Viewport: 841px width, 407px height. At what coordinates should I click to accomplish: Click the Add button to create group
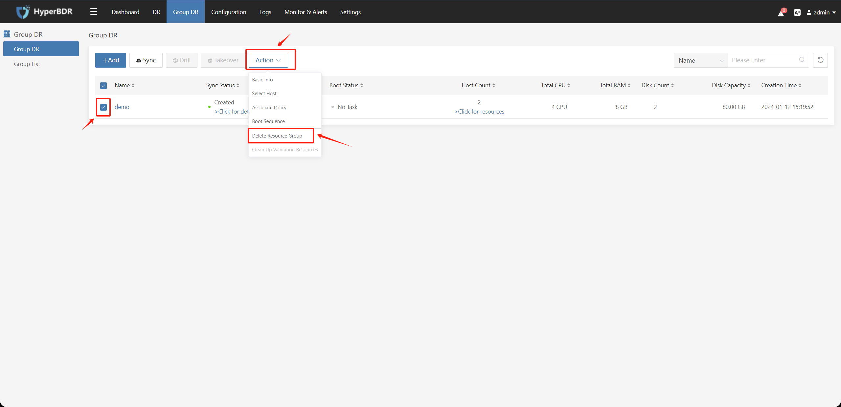pyautogui.click(x=110, y=59)
